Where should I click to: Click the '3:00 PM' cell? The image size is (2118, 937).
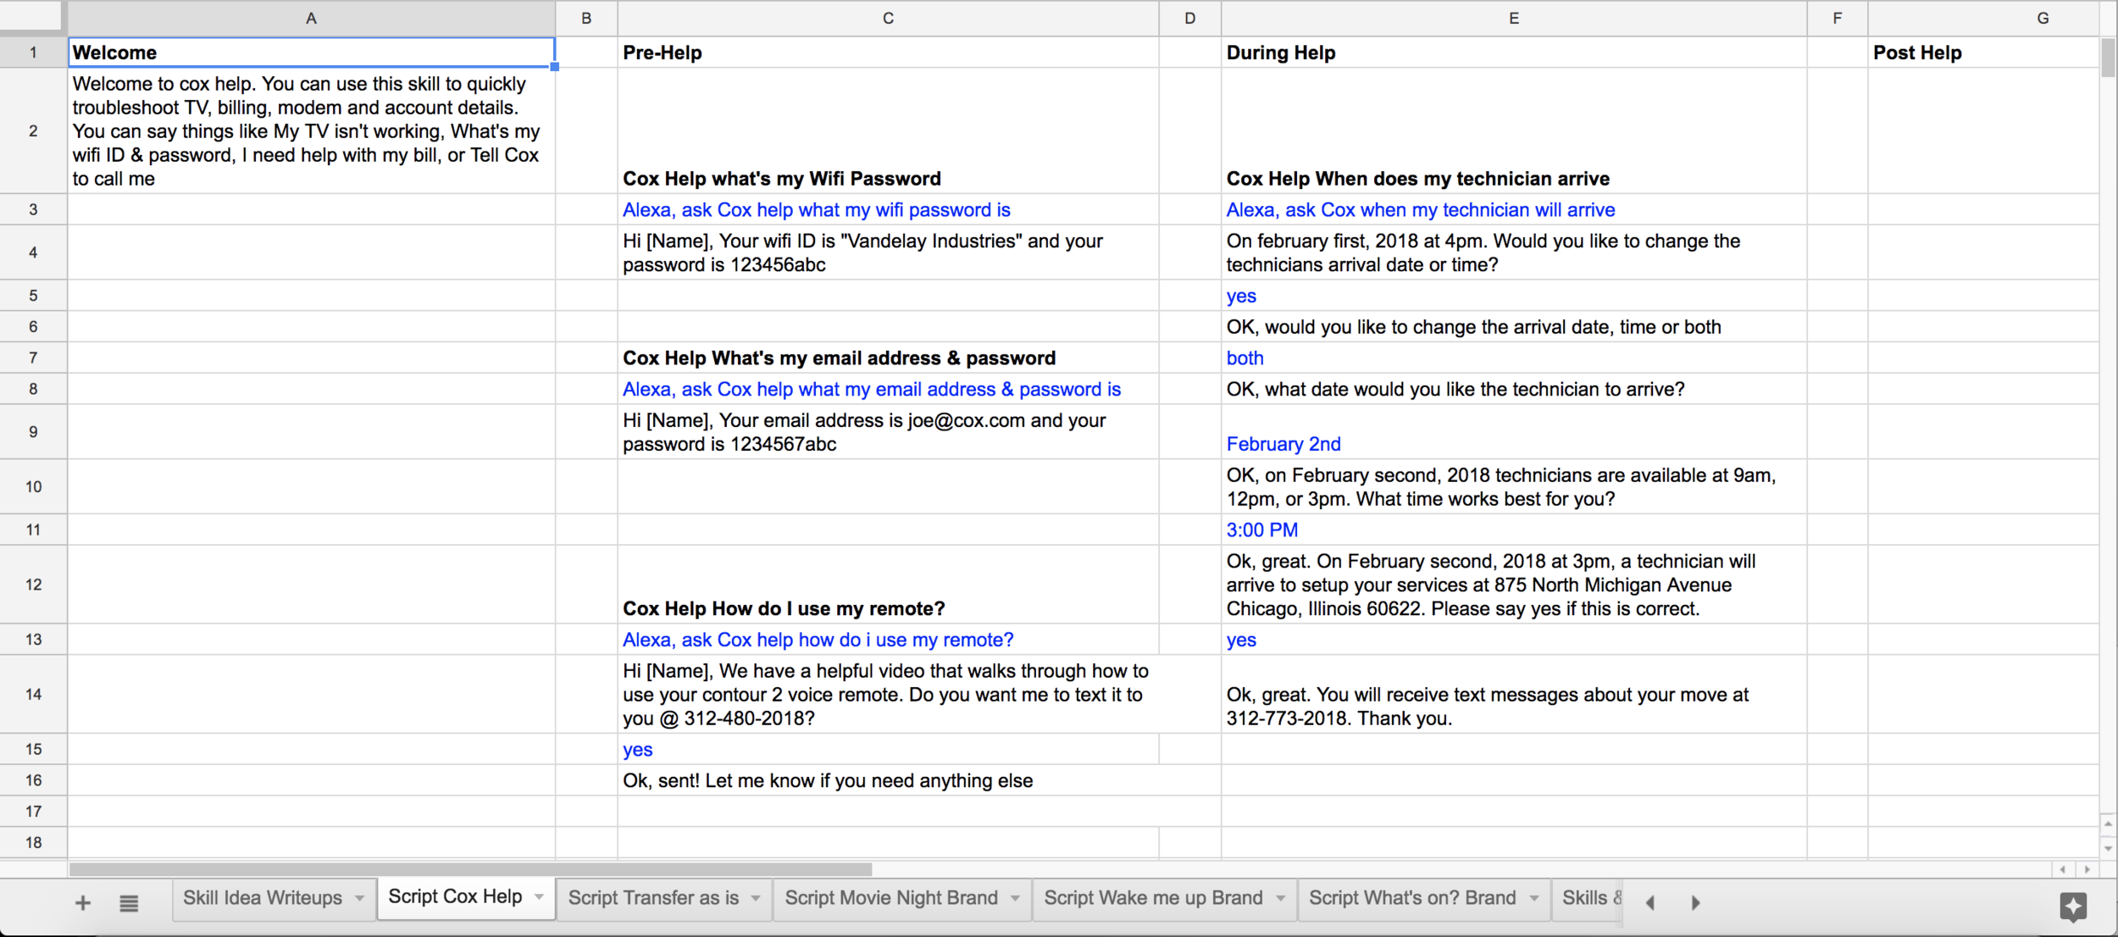1514,529
